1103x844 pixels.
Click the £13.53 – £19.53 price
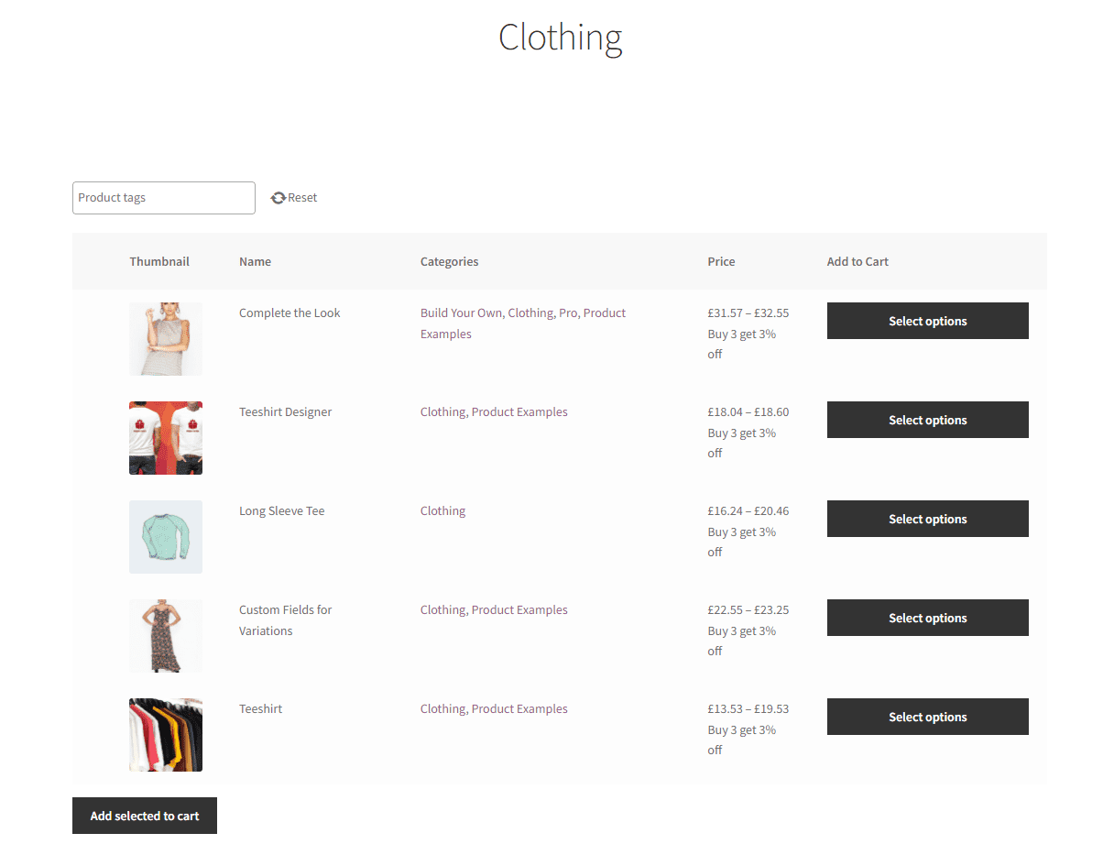[x=748, y=709]
